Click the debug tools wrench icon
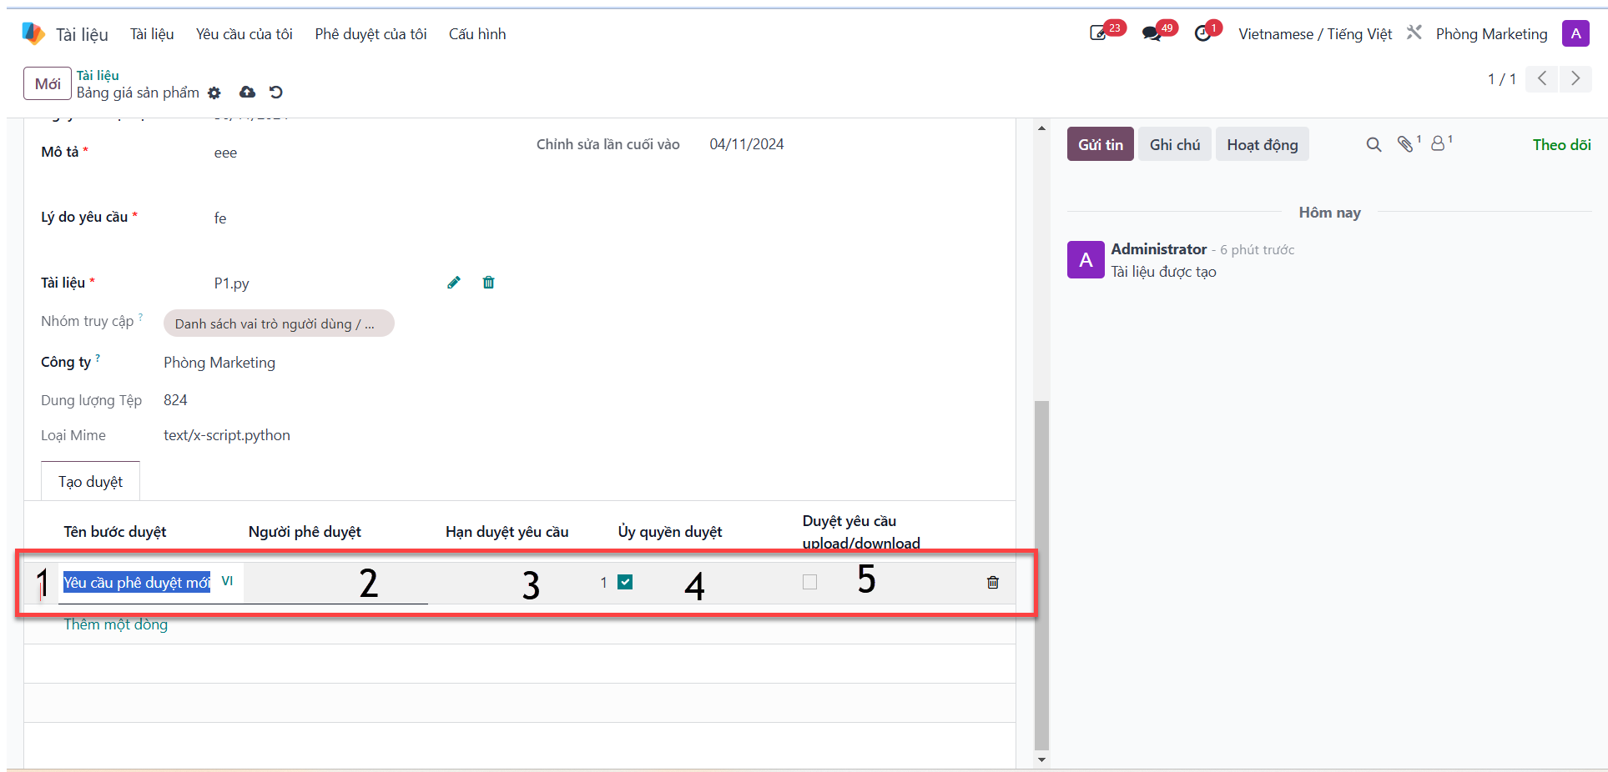 click(x=1414, y=33)
